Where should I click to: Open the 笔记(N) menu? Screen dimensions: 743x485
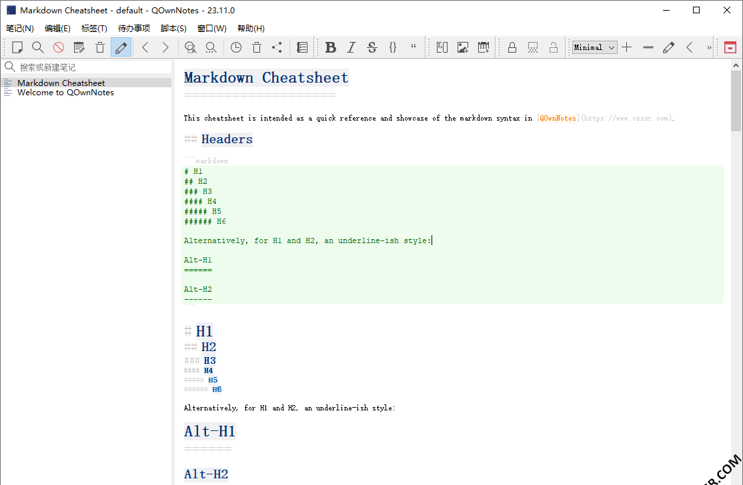pos(20,29)
